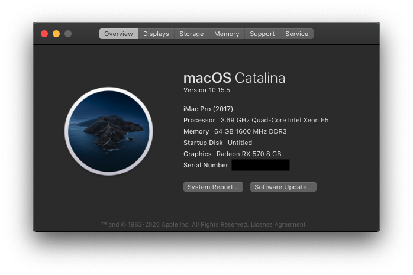Image resolution: width=413 pixels, height=275 pixels.
Task: Click the redacted serial number field
Action: pos(260,165)
